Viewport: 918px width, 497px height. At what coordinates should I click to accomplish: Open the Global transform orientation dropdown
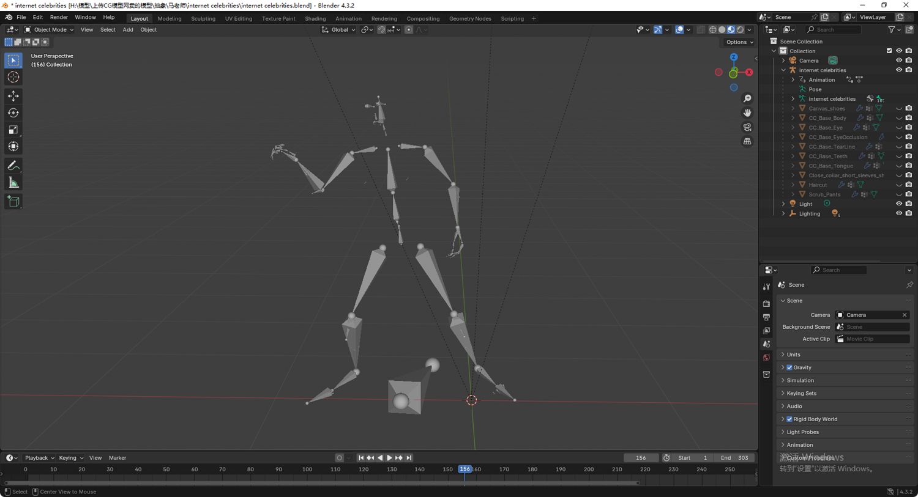coord(338,29)
